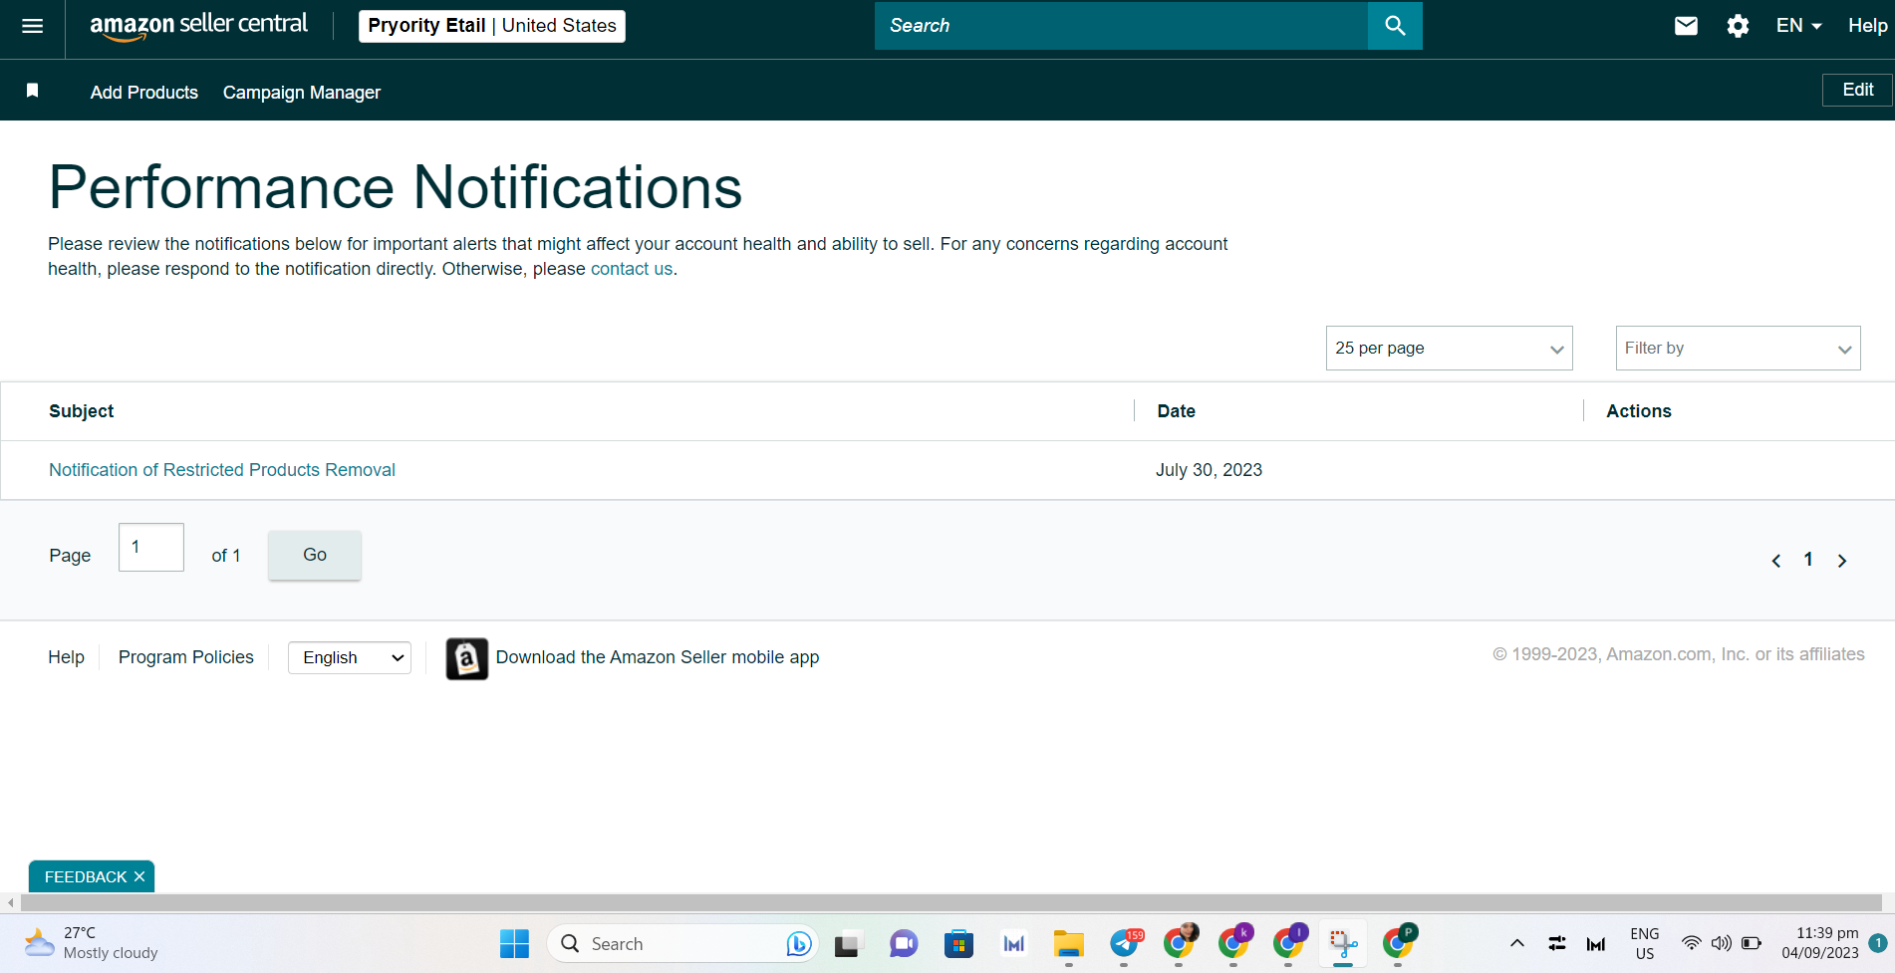Open Chrome with the K profile badge
Image resolution: width=1895 pixels, height=973 pixels.
click(x=1234, y=941)
